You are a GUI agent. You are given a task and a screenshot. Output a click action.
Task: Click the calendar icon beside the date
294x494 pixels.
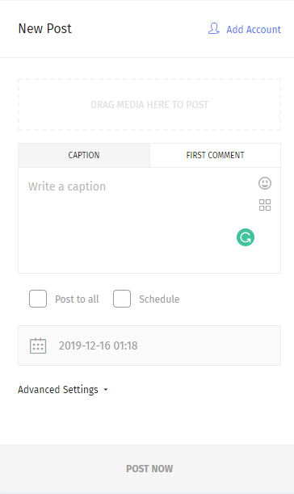pos(38,345)
